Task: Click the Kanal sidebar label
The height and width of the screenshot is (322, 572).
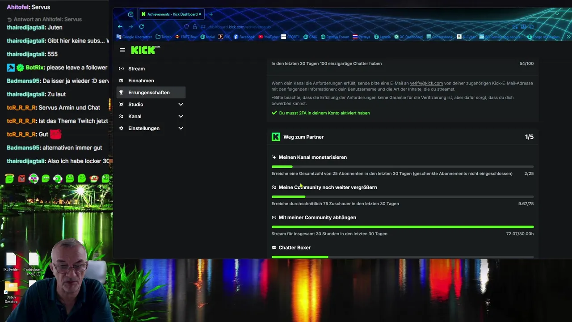Action: (x=135, y=116)
